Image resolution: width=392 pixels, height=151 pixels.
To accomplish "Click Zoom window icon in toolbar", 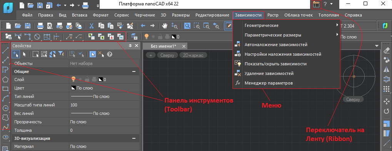I will click(x=197, y=25).
